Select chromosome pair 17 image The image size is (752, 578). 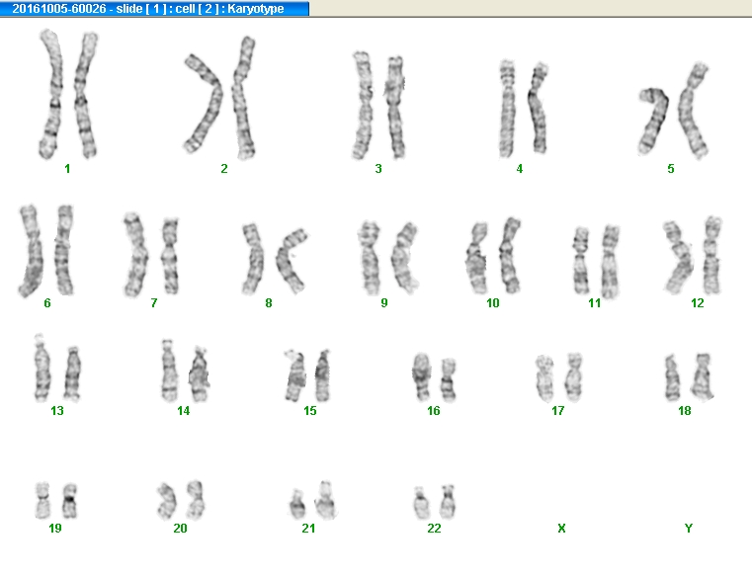pyautogui.click(x=559, y=377)
